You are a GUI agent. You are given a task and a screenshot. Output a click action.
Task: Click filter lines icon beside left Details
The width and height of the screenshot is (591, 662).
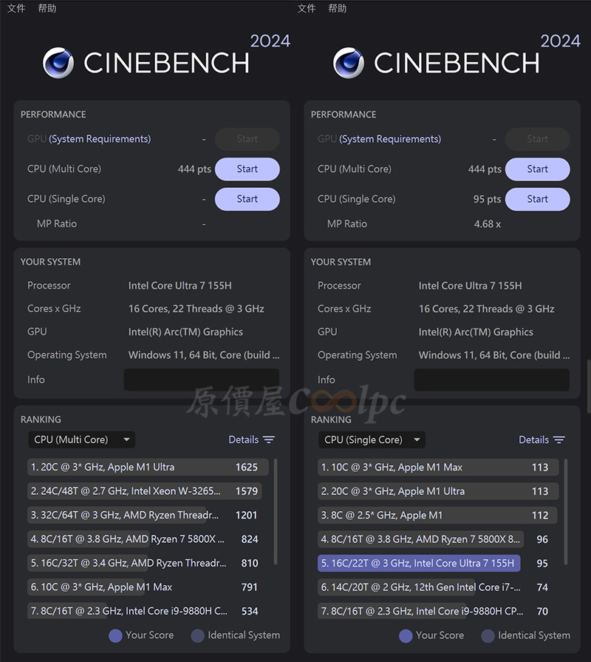tap(268, 439)
